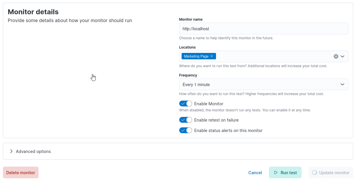Select the Every 1 minute frequency box
Screen dimensions: 355x180
264,84
